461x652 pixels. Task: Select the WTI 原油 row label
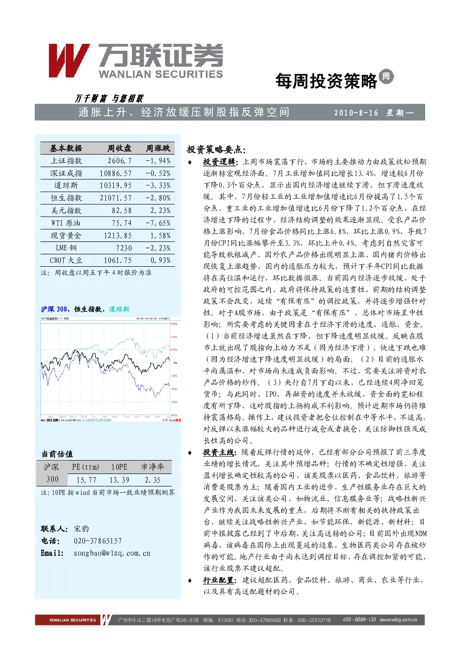(66, 223)
